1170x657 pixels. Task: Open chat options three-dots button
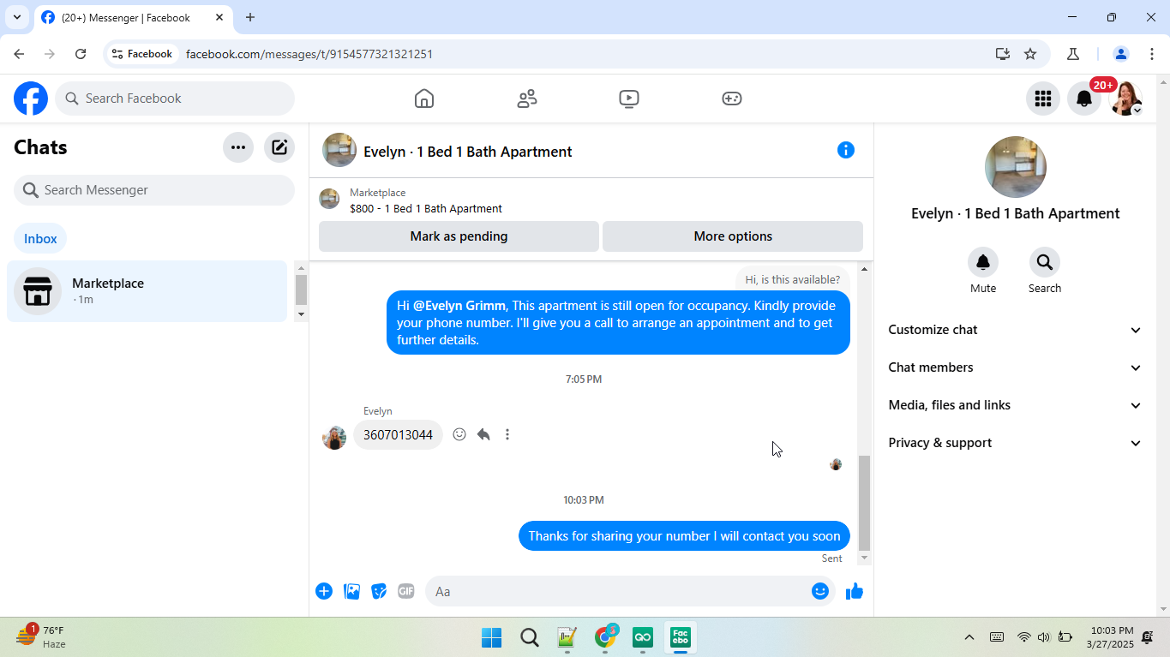click(238, 147)
